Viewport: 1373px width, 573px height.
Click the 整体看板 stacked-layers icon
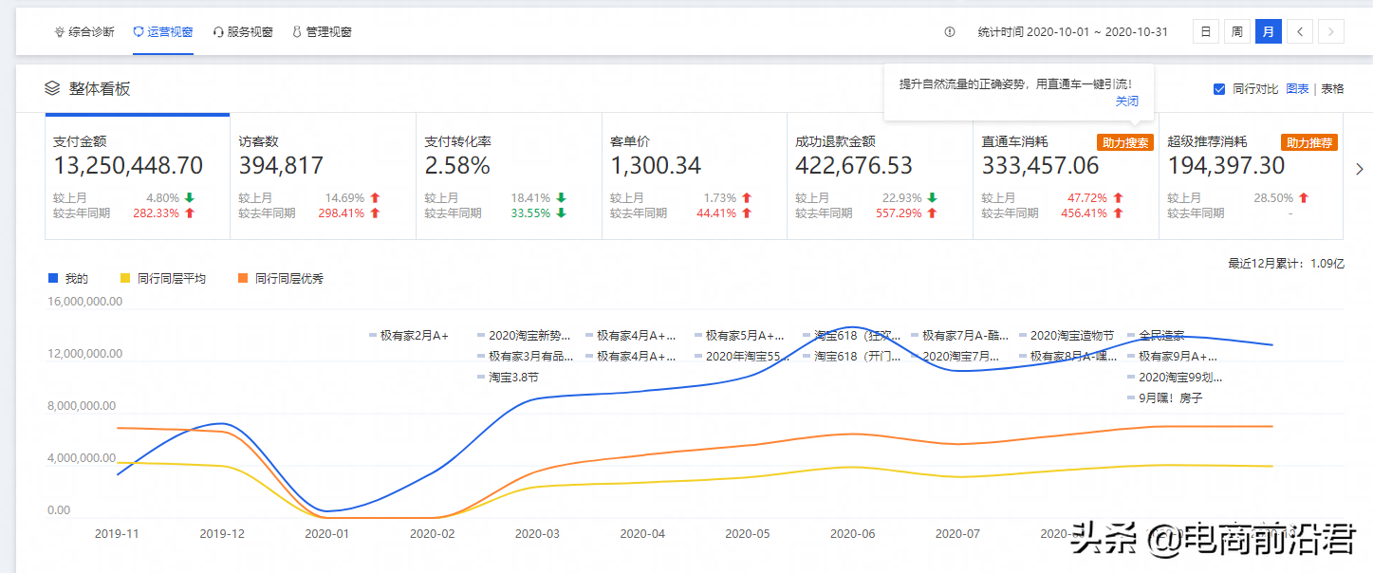[x=53, y=89]
